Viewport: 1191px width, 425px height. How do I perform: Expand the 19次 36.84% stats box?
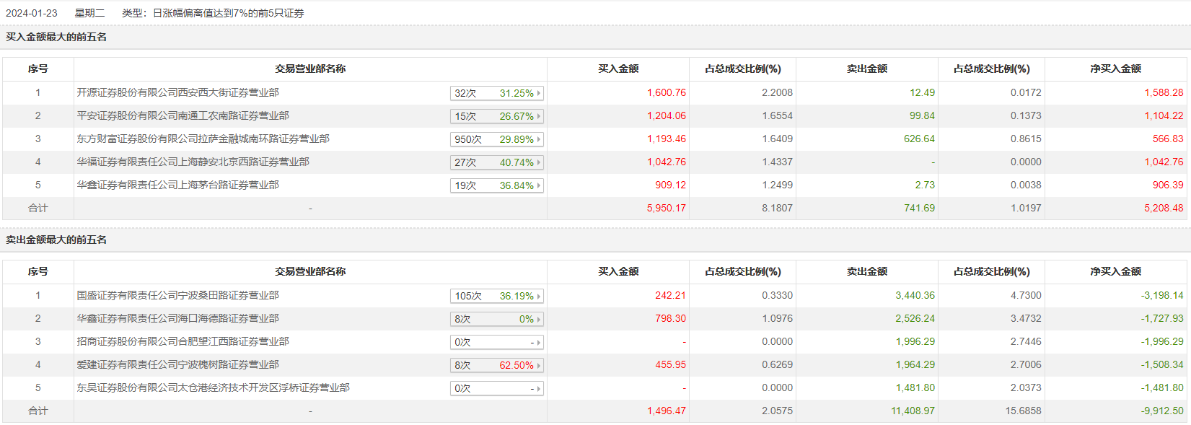tap(496, 185)
